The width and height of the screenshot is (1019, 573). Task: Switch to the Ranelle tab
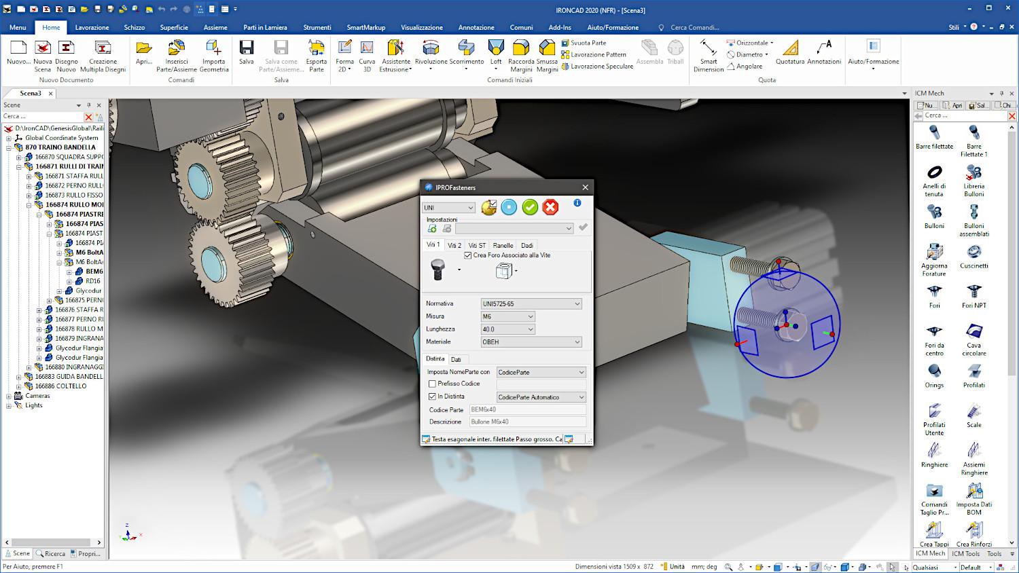(503, 246)
